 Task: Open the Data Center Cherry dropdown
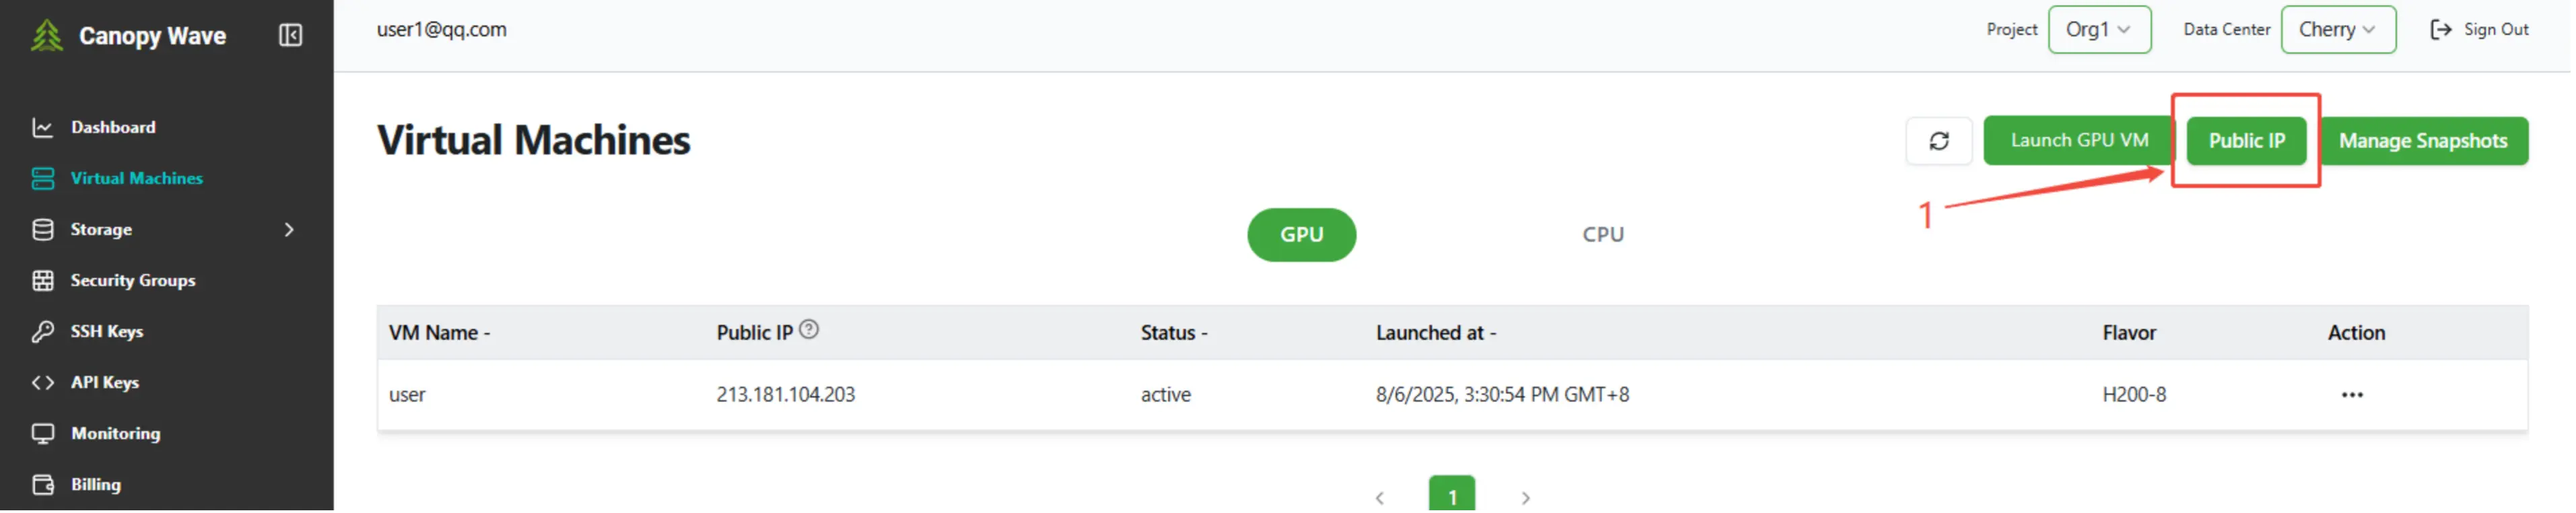[2337, 30]
